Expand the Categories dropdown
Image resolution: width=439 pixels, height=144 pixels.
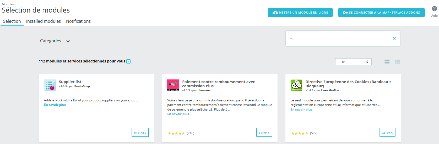(x=55, y=41)
